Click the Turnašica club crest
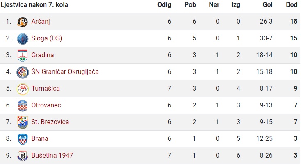The width and height of the screenshot is (301, 165). pyautogui.click(x=23, y=89)
